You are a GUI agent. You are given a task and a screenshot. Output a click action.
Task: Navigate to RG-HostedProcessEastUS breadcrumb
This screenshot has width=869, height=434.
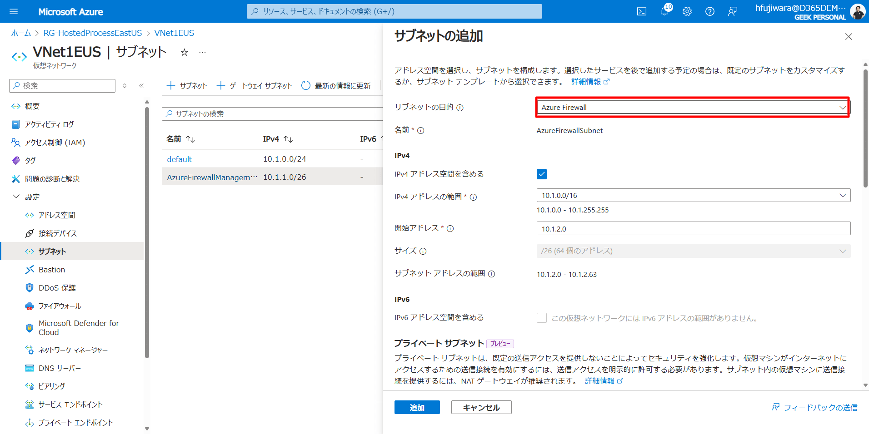[93, 33]
